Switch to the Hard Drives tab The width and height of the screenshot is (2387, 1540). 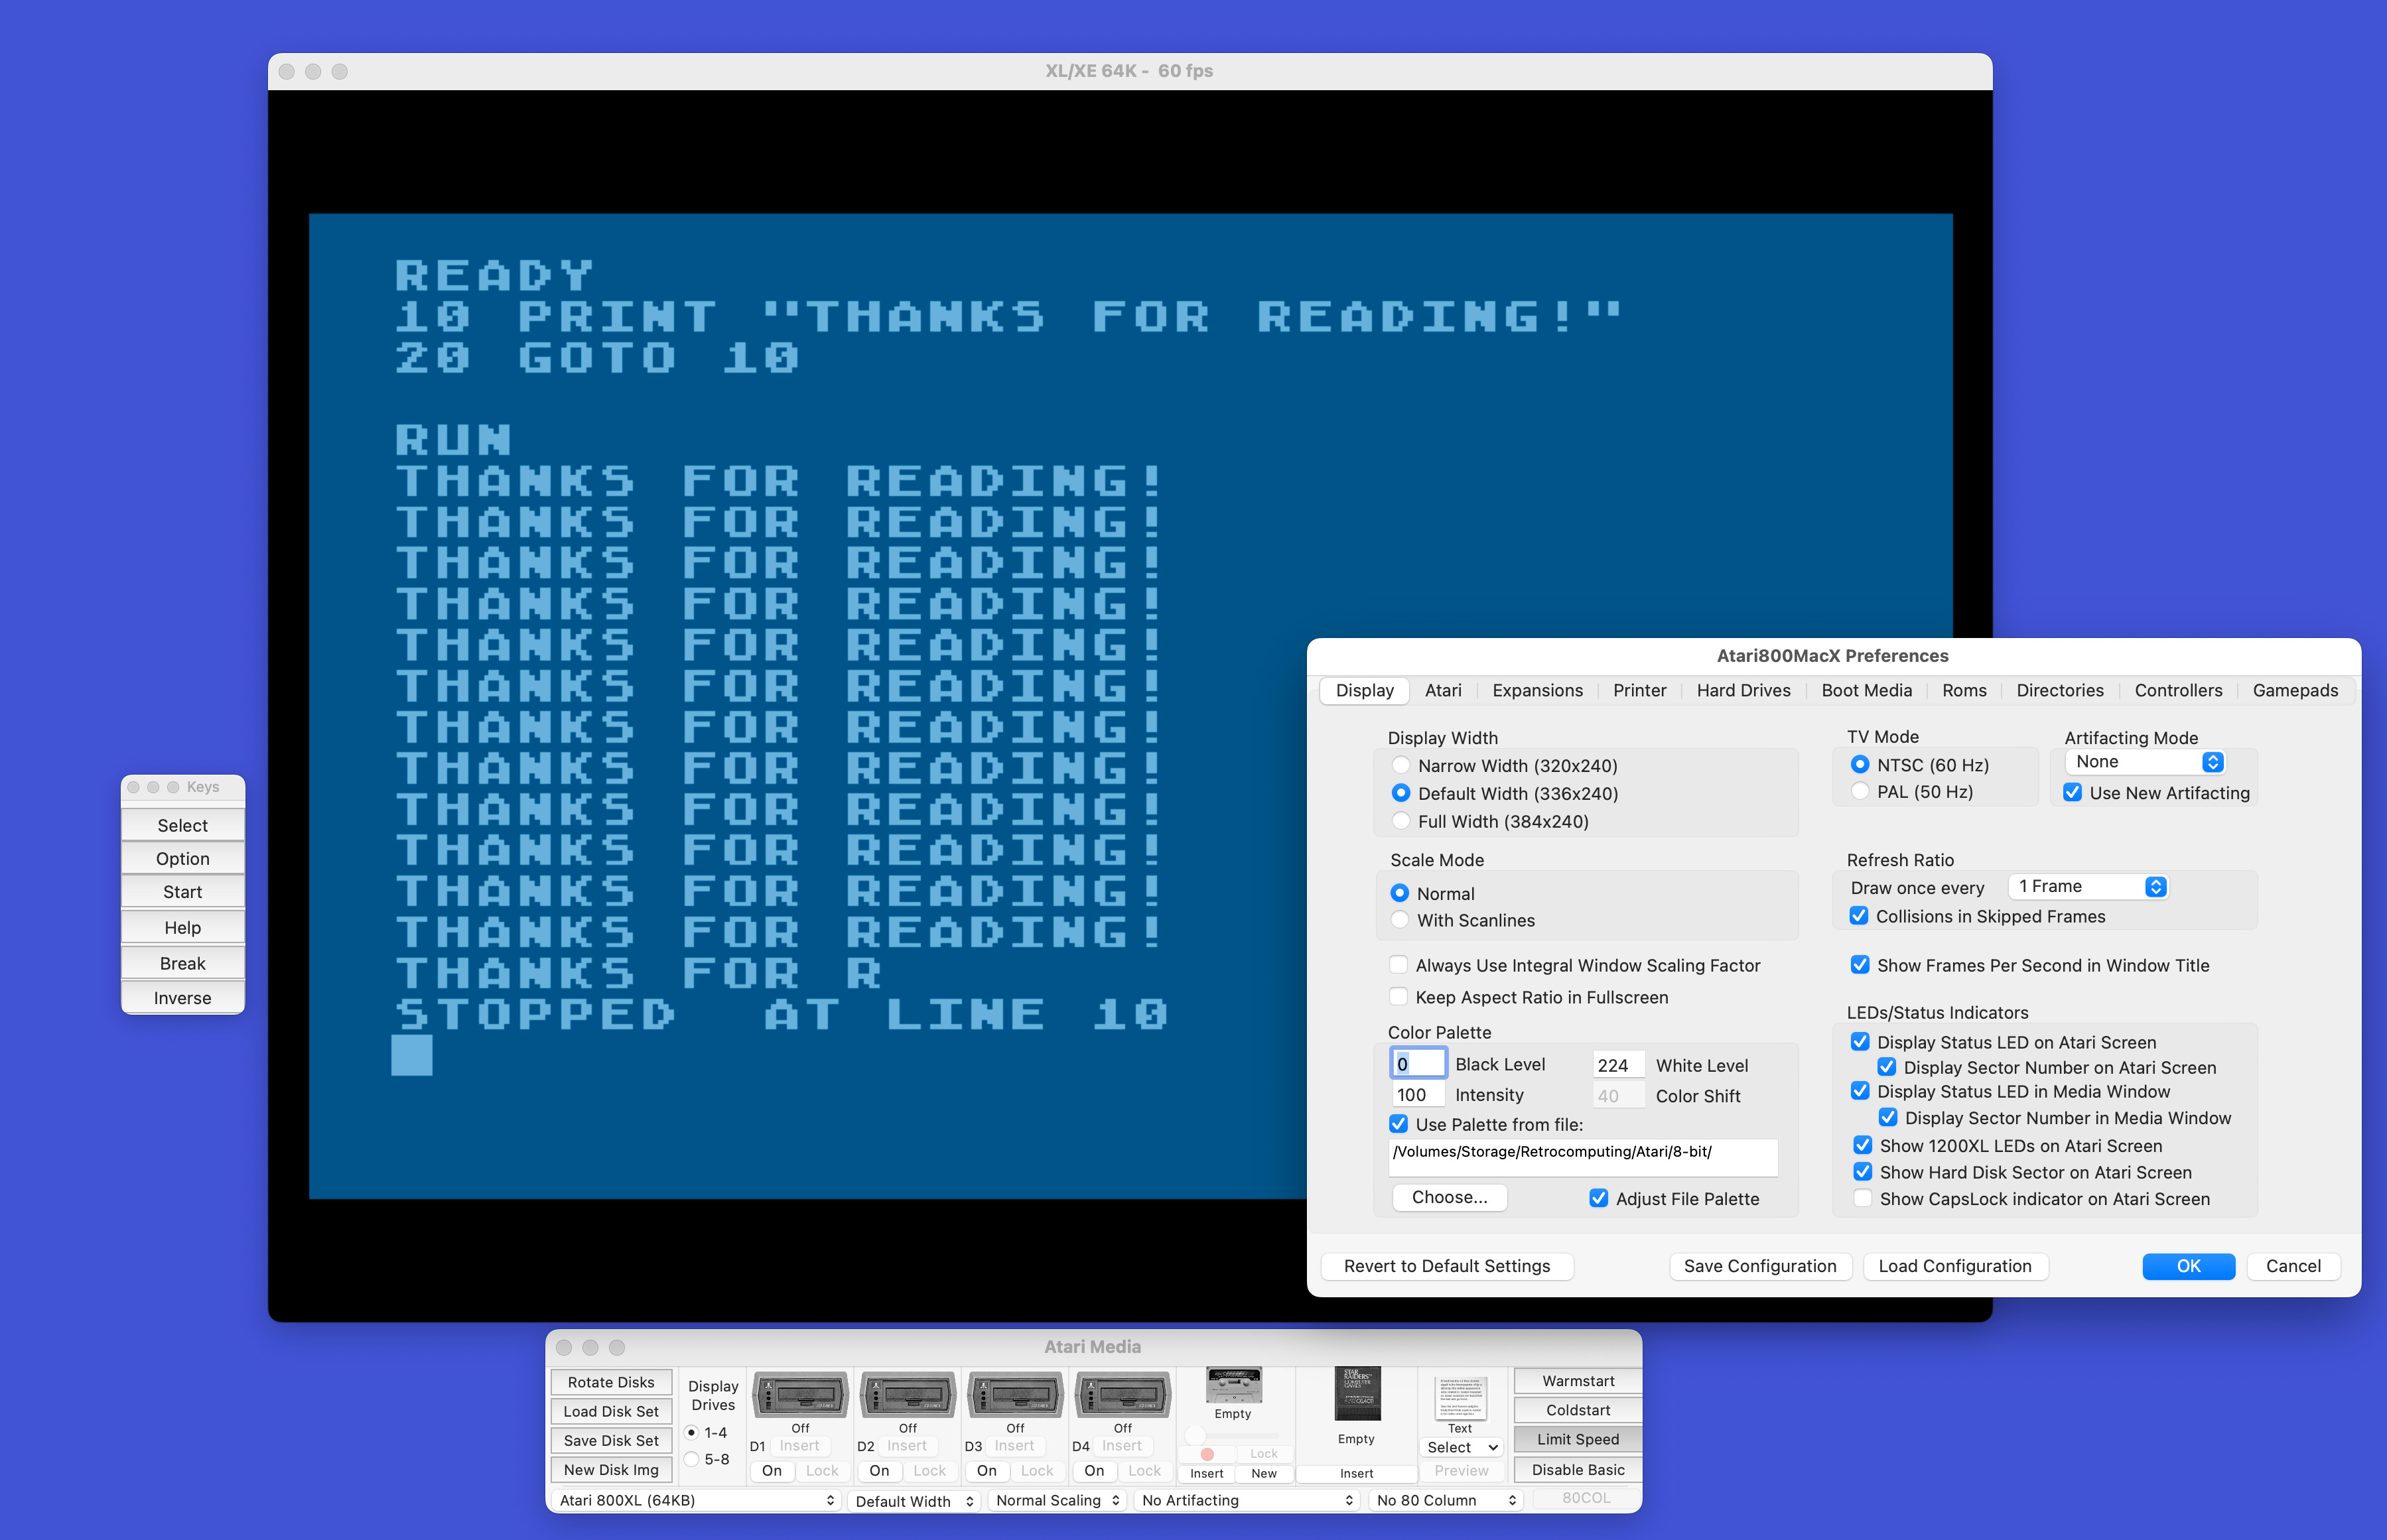(1743, 690)
